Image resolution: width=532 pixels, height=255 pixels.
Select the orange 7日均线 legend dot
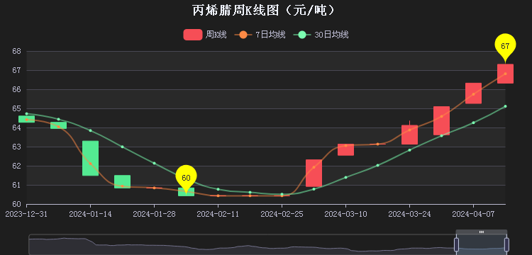click(243, 35)
